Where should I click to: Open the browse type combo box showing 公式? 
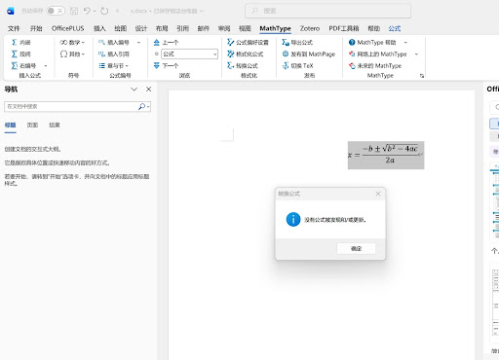coord(189,54)
